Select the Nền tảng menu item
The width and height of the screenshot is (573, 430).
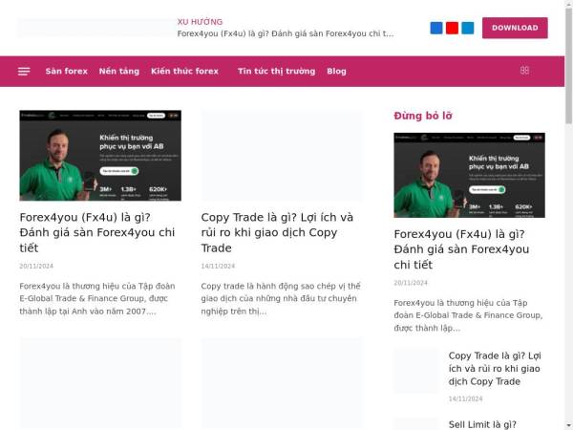[x=118, y=71]
